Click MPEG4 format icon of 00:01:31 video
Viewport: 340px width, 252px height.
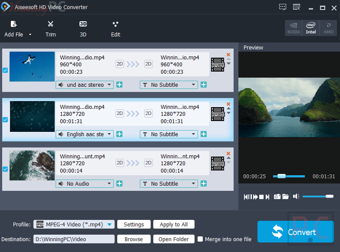click(218, 114)
